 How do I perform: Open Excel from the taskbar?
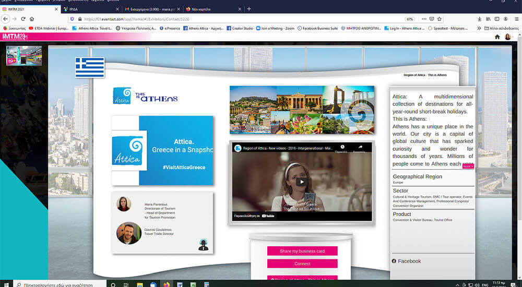pos(193,284)
